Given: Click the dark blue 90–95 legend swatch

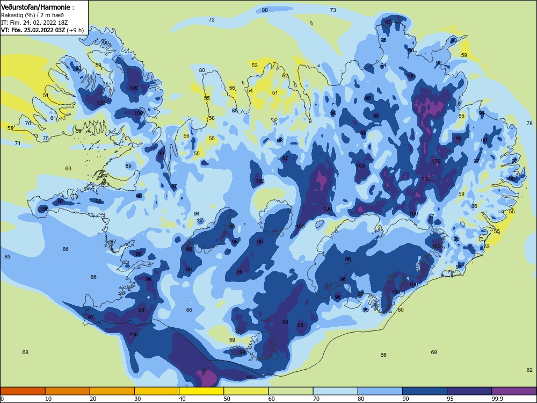Looking at the screenshot, I should [425, 391].
